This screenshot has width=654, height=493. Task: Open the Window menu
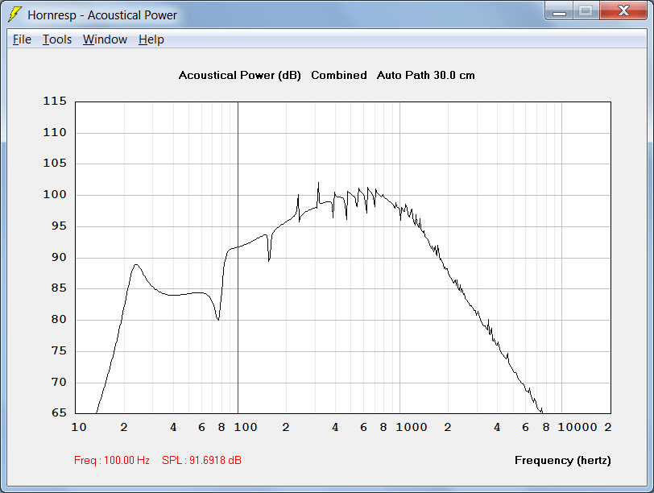pyautogui.click(x=105, y=39)
